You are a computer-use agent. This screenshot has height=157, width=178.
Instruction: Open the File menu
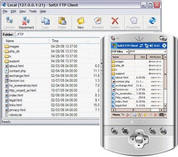(5, 11)
